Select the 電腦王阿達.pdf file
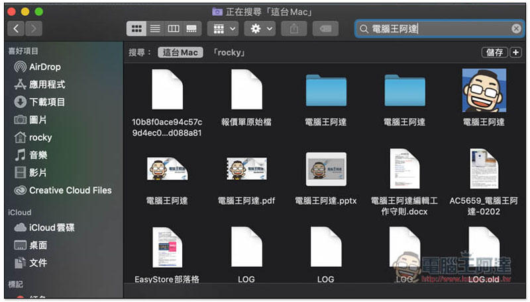Viewport: 530px width, 302px height. coord(246,170)
